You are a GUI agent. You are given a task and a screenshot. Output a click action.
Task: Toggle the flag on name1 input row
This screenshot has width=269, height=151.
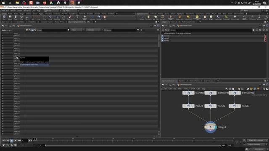163,36
